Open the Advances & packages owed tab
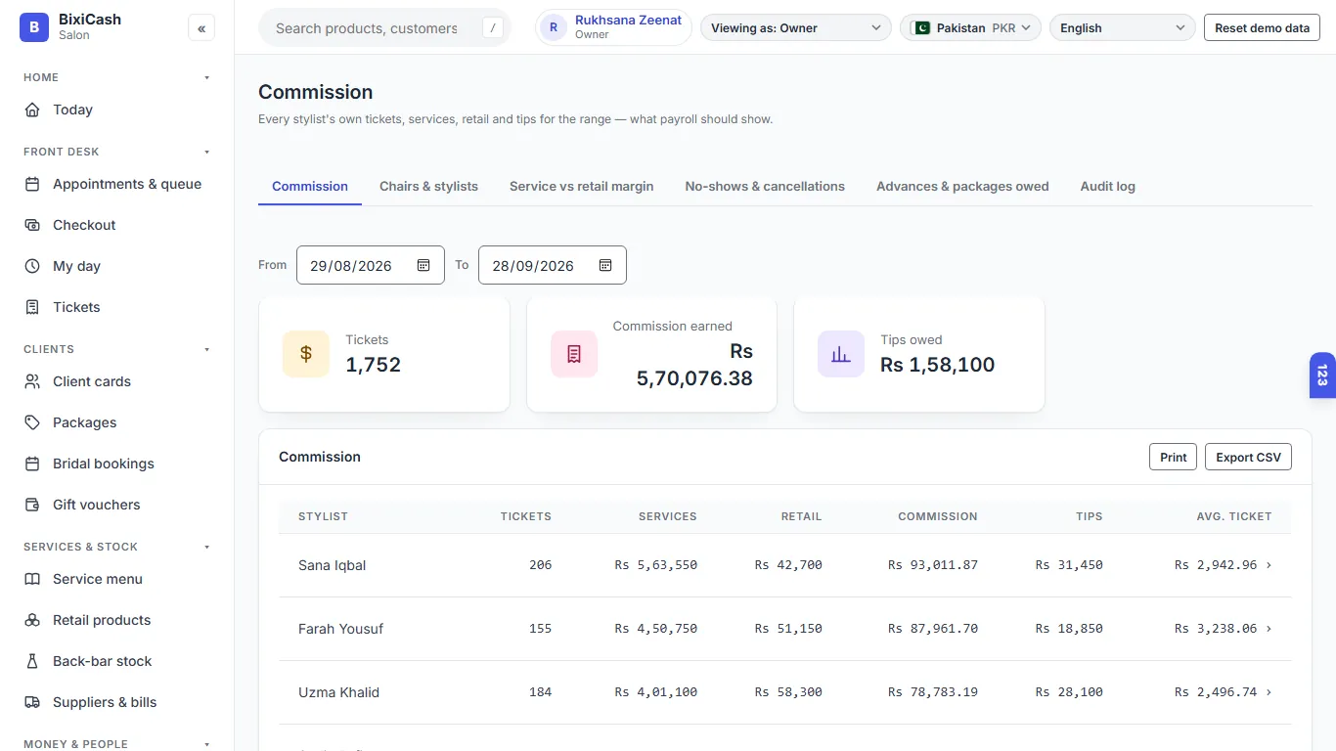Viewport: 1336px width, 751px height. [x=962, y=186]
